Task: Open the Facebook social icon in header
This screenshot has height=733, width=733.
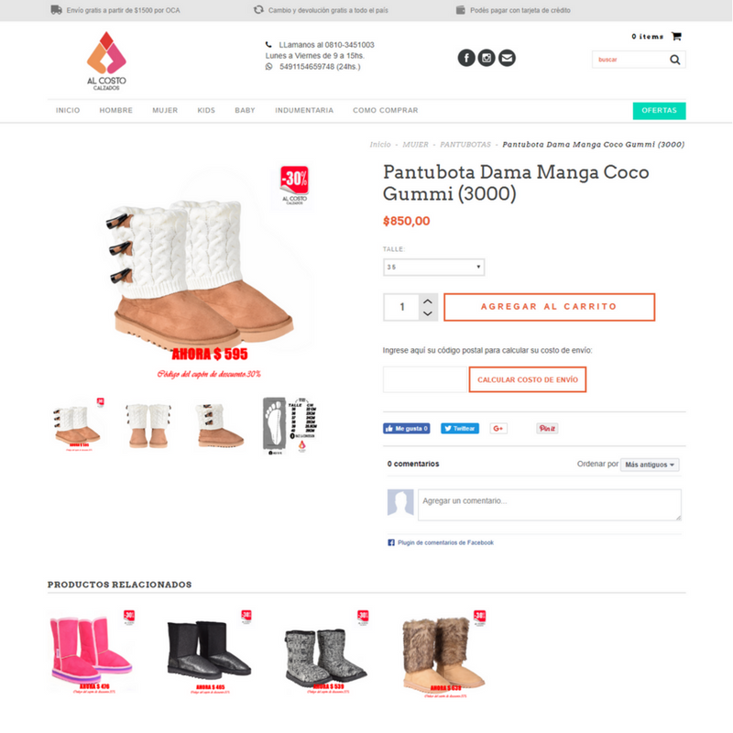Action: (466, 58)
